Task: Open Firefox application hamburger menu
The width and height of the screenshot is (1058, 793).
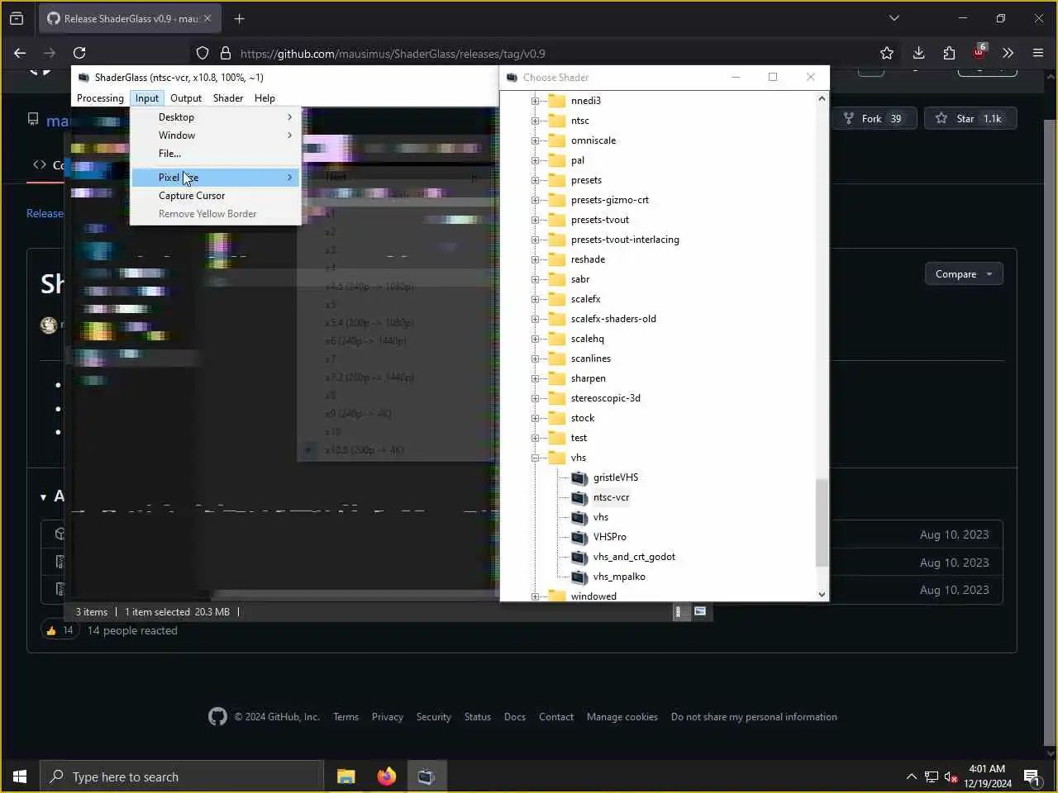Action: pos(1038,53)
